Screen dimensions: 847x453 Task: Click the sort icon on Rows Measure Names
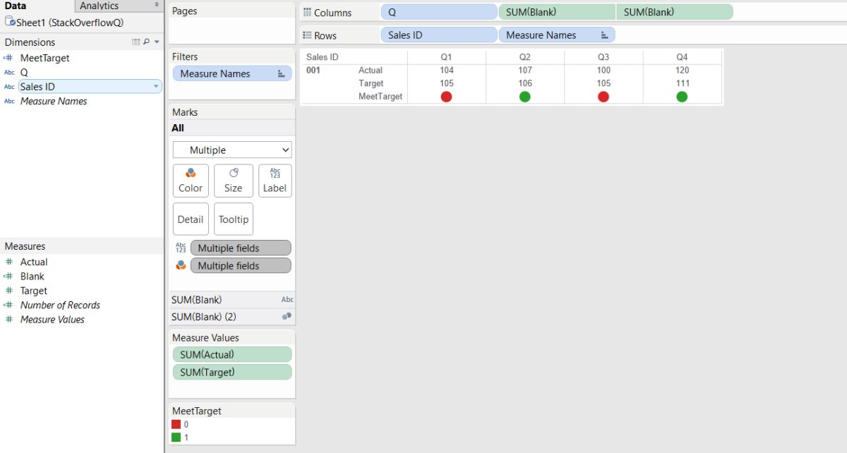pos(604,35)
